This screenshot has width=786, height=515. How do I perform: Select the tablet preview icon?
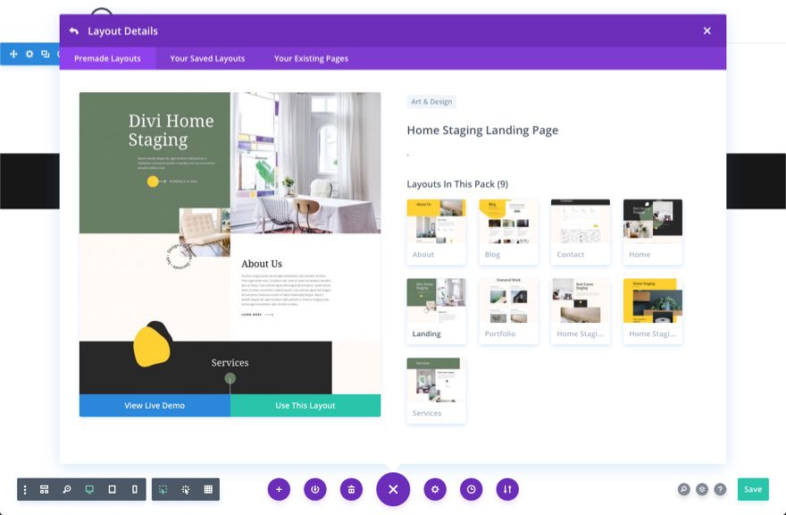[112, 489]
